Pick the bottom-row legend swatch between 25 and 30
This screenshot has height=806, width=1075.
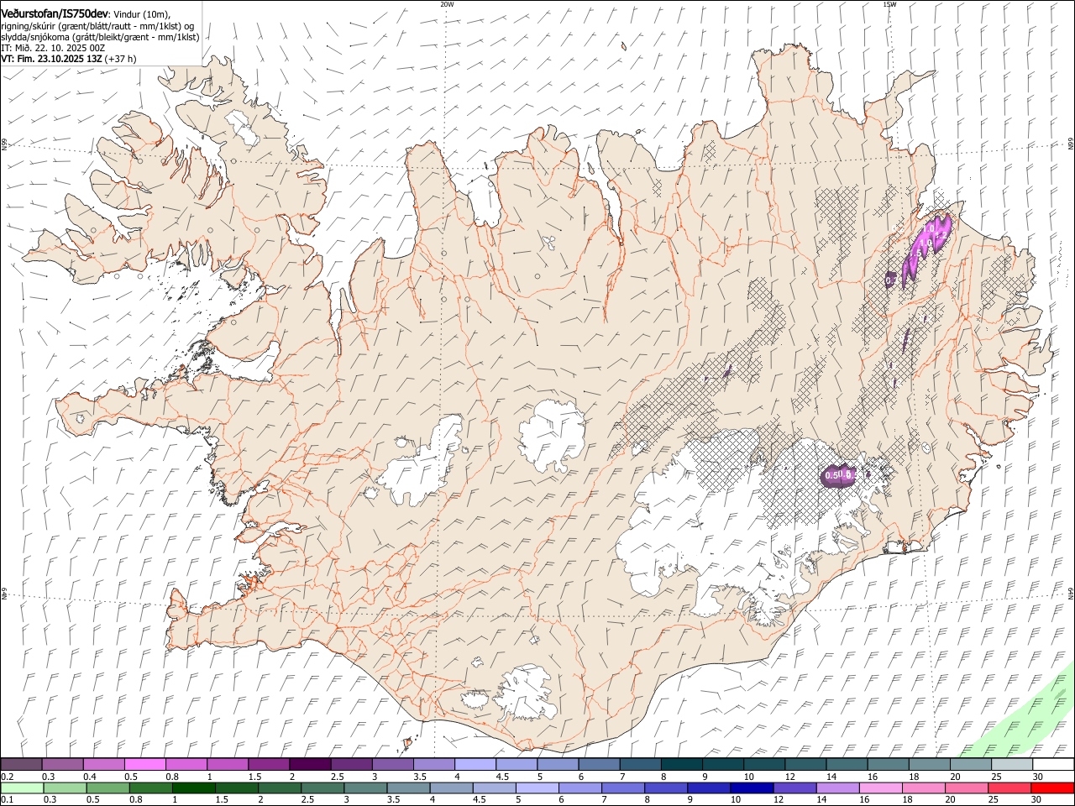point(1009,788)
